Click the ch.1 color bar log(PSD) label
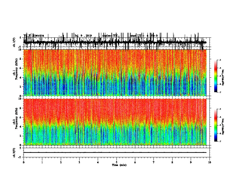This screenshot has height=182, width=236. click(x=223, y=78)
